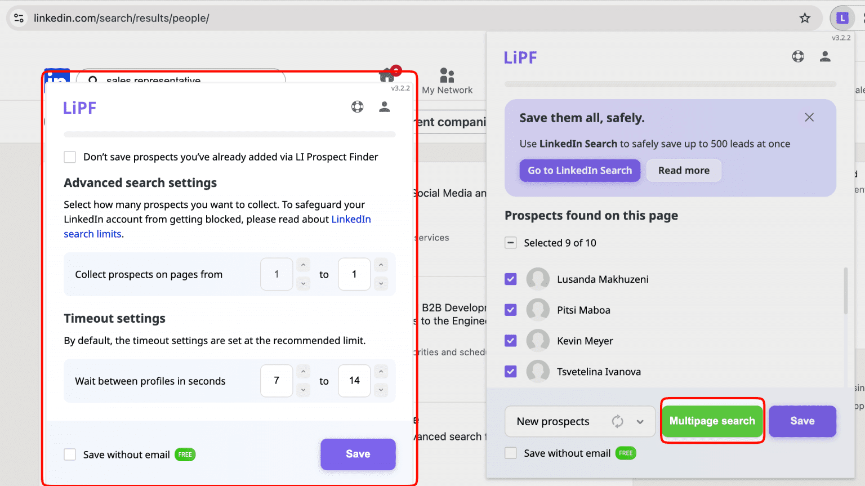Decrease the maximum wait seconds stepper

tap(381, 390)
